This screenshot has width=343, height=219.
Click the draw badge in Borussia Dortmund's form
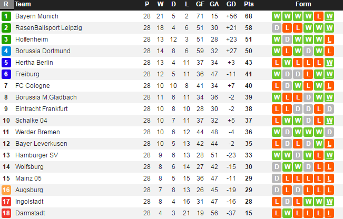[308, 51]
